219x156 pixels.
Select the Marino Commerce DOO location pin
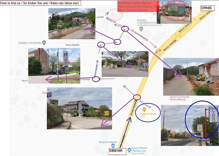141,29
